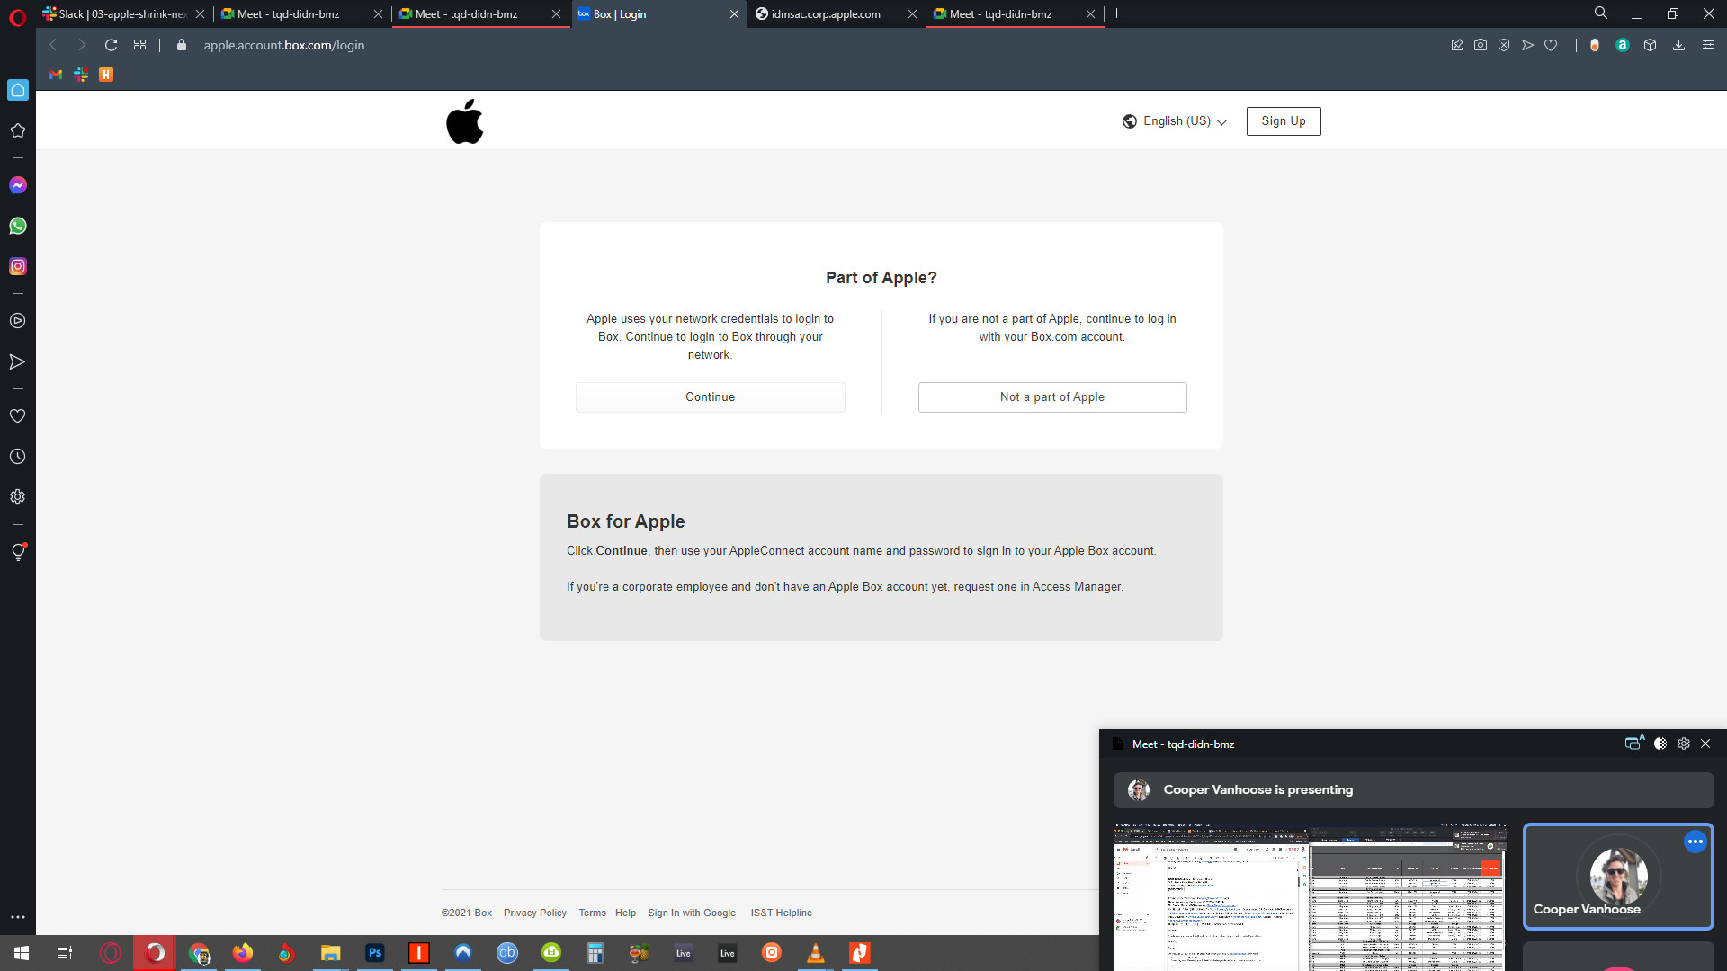Open File Explorer from the taskbar
The width and height of the screenshot is (1727, 971).
pyautogui.click(x=331, y=953)
